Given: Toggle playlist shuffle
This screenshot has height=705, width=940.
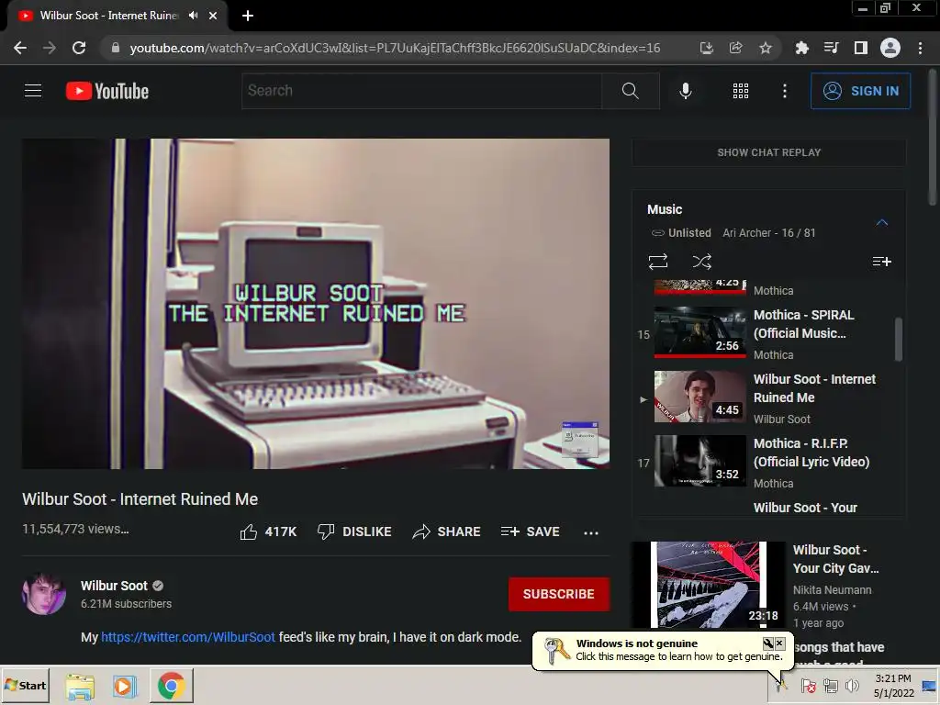Looking at the screenshot, I should click(701, 262).
